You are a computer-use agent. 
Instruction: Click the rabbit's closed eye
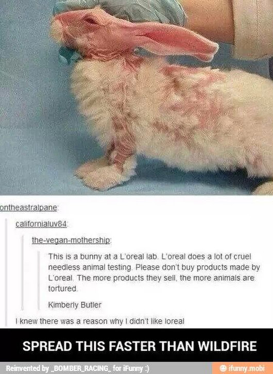(92, 21)
